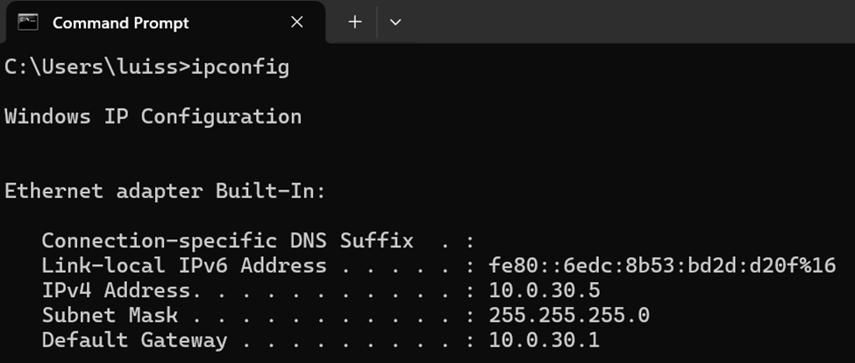Click the 255.255.255.0 subnet mask value

[569, 316]
